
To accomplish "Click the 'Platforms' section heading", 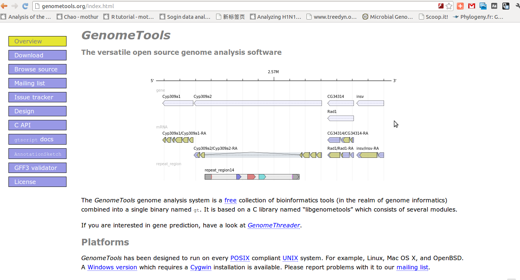I will click(105, 242).
